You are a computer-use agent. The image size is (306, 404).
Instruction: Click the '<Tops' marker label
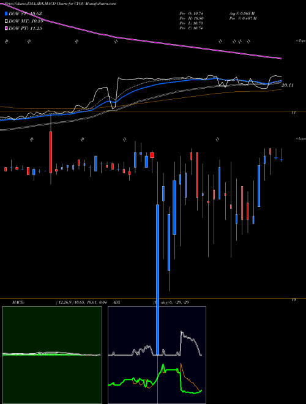(x=300, y=41)
